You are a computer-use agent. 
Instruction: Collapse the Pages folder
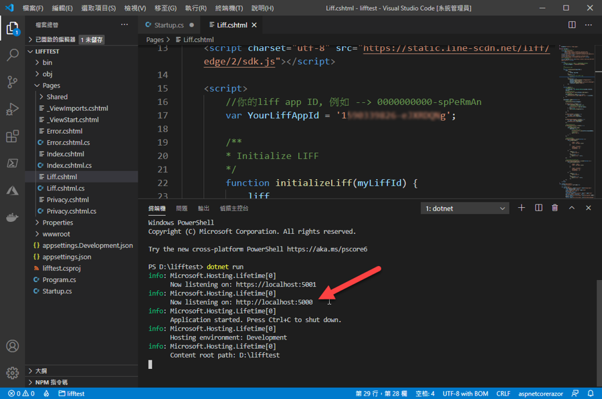pyautogui.click(x=51, y=86)
